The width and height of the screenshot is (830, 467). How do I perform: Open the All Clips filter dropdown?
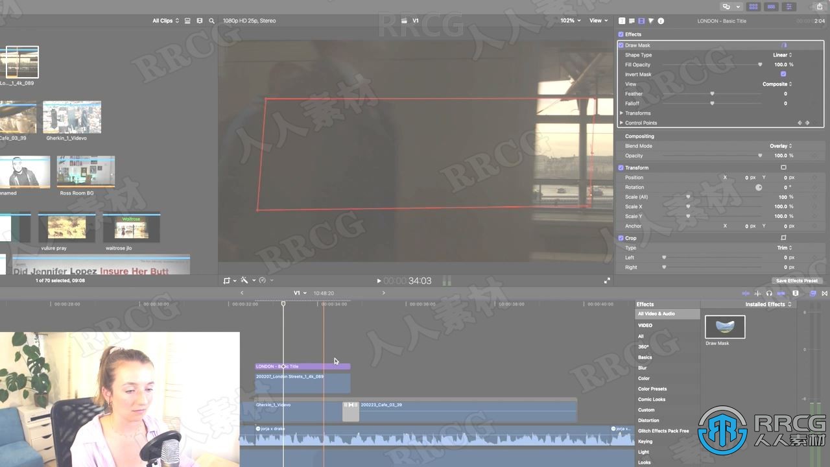point(165,21)
